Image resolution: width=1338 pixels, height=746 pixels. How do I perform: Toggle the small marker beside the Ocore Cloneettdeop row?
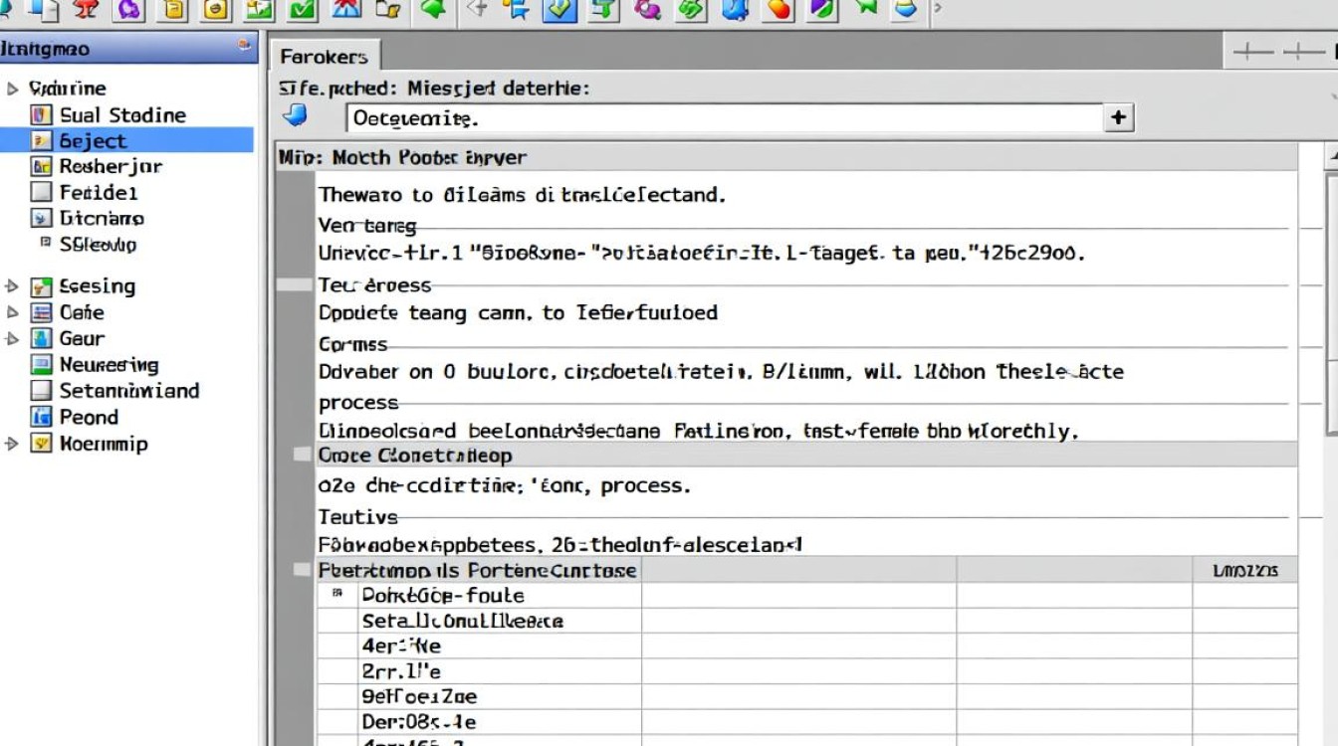pos(302,455)
